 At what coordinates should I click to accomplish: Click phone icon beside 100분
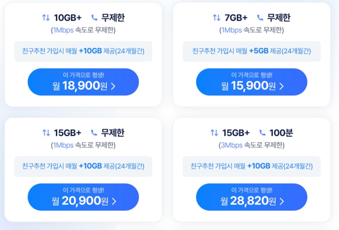pyautogui.click(x=262, y=133)
